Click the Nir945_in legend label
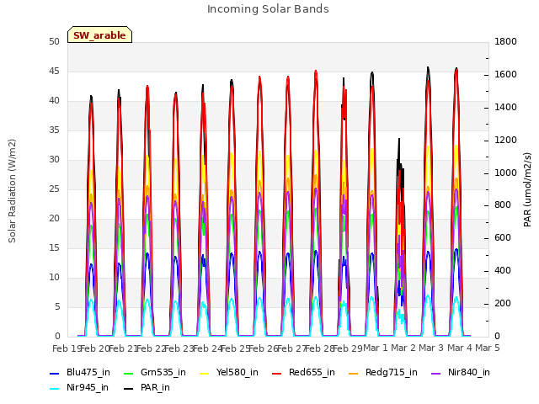Viewport: 539px width, 404px height. (88, 387)
